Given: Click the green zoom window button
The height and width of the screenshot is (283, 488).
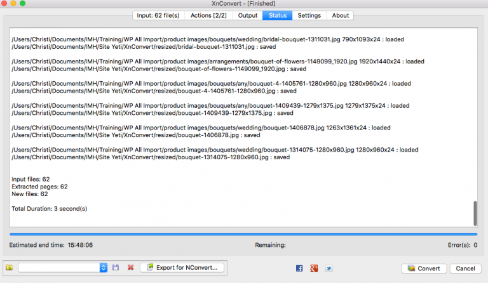Looking at the screenshot, I should (x=22, y=3).
